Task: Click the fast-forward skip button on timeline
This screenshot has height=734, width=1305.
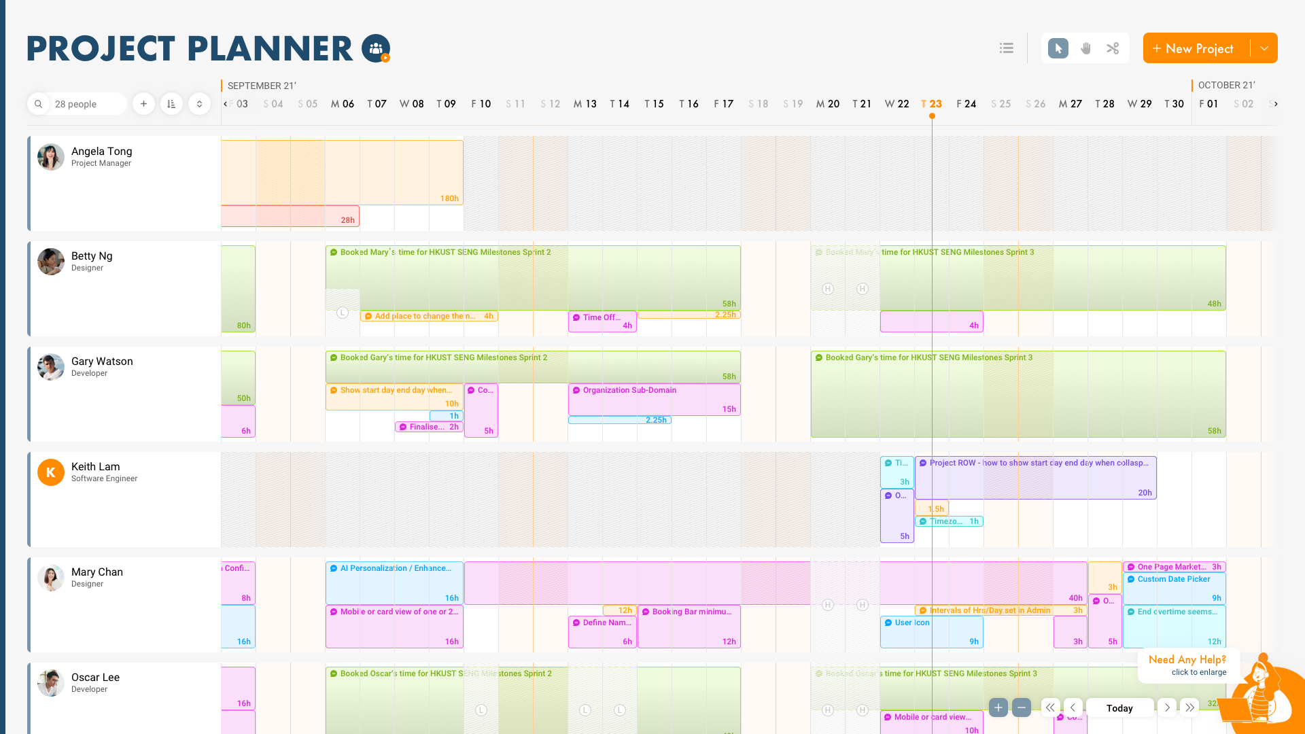Action: pos(1190,707)
